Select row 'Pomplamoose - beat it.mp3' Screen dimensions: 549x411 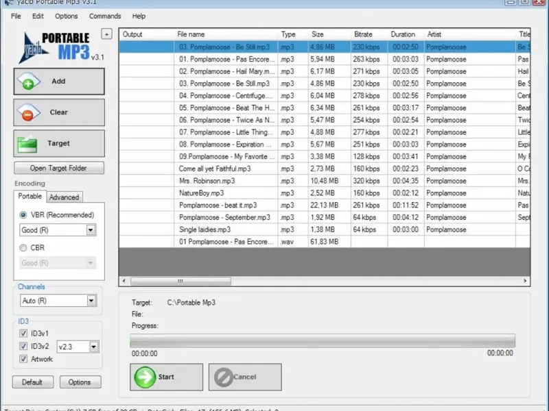point(325,205)
